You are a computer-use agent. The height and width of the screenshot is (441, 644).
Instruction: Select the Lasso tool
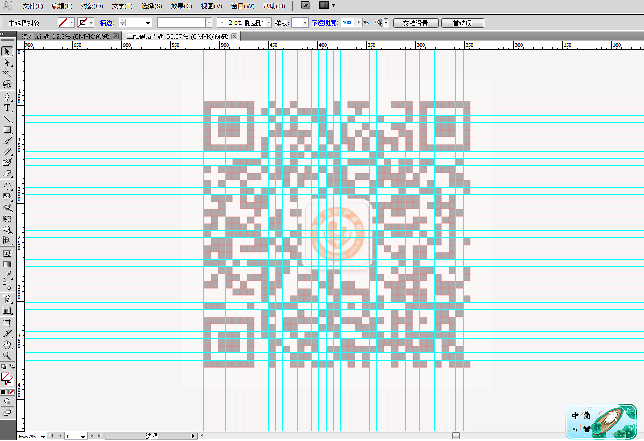7,84
